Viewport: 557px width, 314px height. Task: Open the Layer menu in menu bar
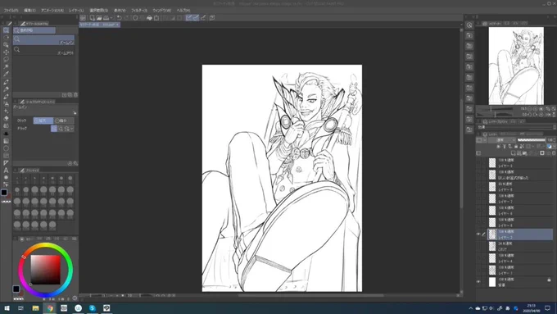[76, 11]
